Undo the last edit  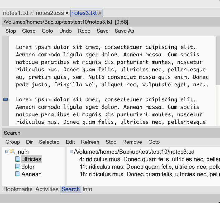coord(65,31)
